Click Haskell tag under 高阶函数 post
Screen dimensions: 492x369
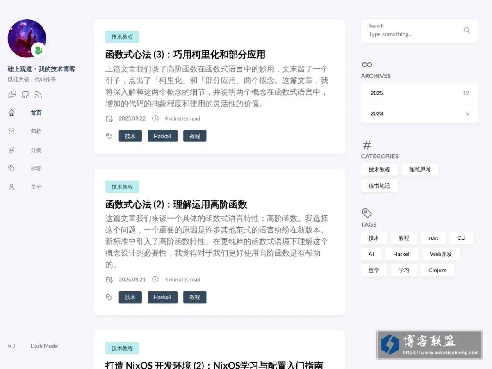coord(162,297)
